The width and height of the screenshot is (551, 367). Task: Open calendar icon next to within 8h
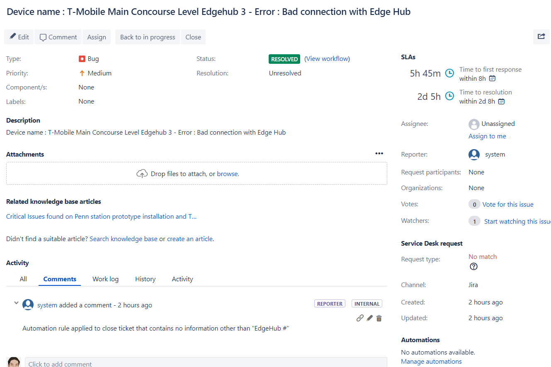point(492,78)
